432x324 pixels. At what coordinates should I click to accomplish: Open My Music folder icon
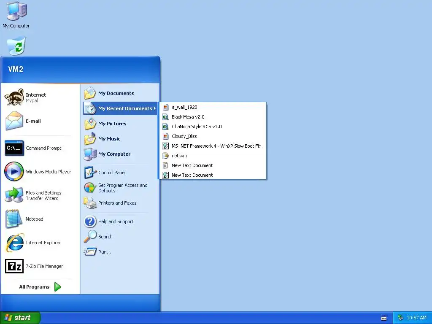click(x=90, y=138)
